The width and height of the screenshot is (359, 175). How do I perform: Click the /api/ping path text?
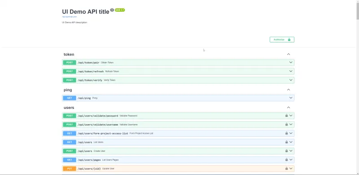pyautogui.click(x=84, y=98)
